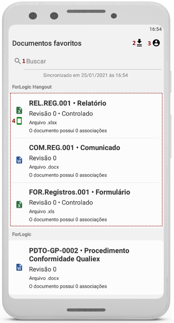Screen dimensions: 174x323
Task: Tap the Excel icon of REL.REG.001
Action: 19,110
